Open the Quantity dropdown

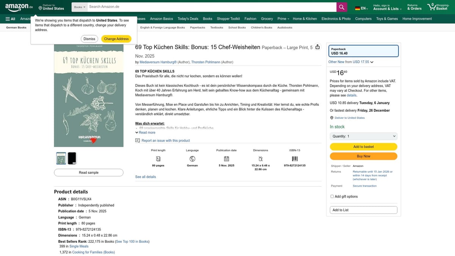tap(363, 136)
